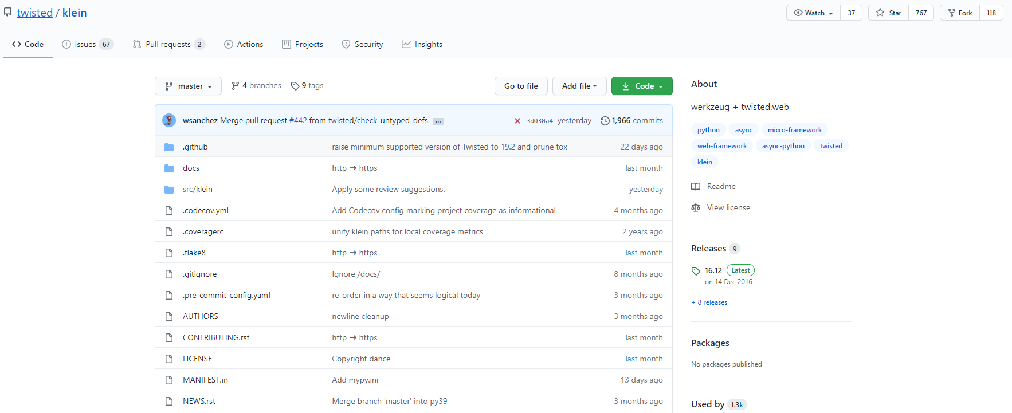This screenshot has height=413, width=1012.
Task: Open commit history clock icon
Action: (605, 121)
